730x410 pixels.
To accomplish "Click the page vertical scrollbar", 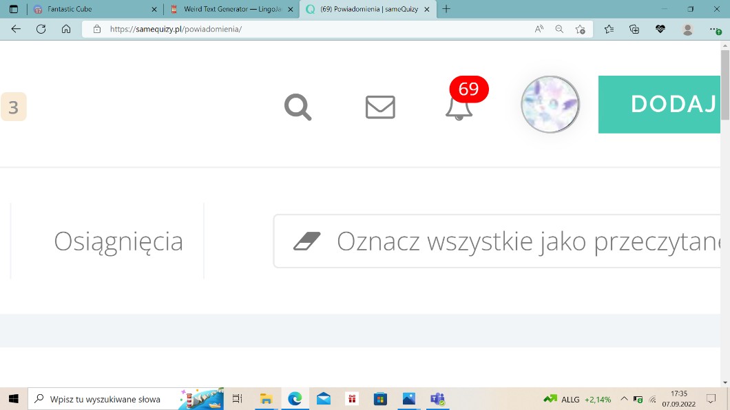I will 724,206.
